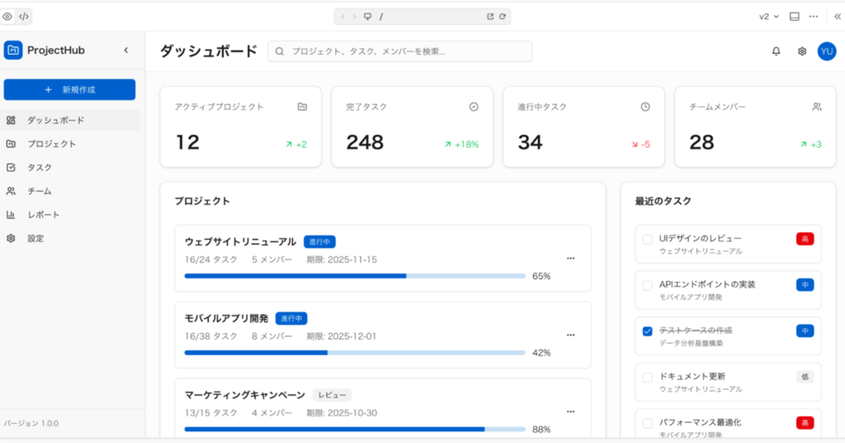Click the search magnifier icon
This screenshot has width=845, height=443.
pos(279,51)
